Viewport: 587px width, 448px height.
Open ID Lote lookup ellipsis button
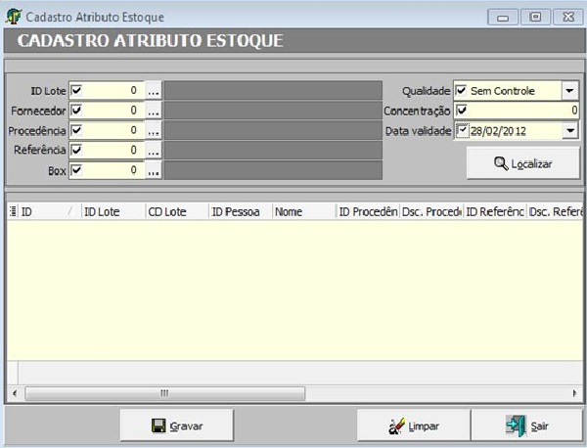tap(153, 90)
